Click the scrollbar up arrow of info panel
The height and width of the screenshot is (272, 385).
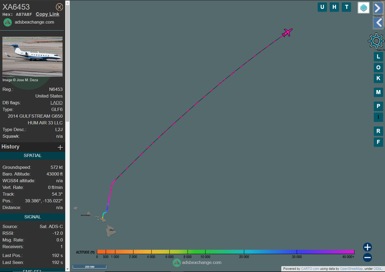click(x=67, y=3)
